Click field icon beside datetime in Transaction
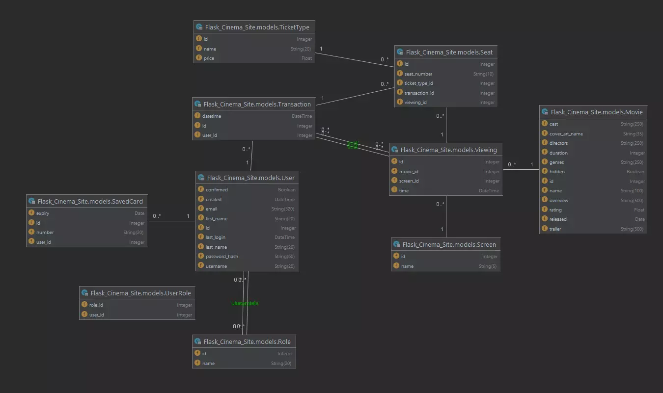 pyautogui.click(x=197, y=116)
